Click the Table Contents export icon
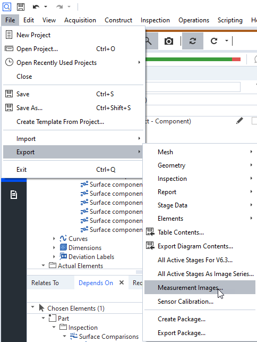Image resolution: width=257 pixels, height=342 pixels. pyautogui.click(x=150, y=232)
